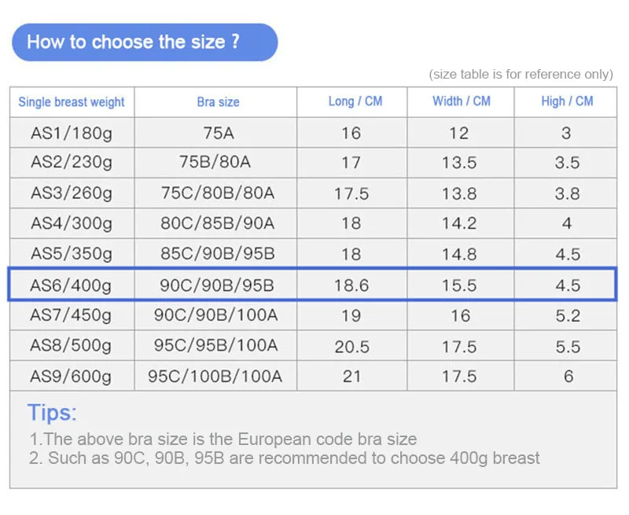Select the AS1/180g row cell

72,133
